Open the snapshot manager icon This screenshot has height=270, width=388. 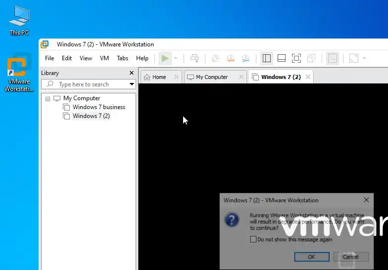coord(245,58)
